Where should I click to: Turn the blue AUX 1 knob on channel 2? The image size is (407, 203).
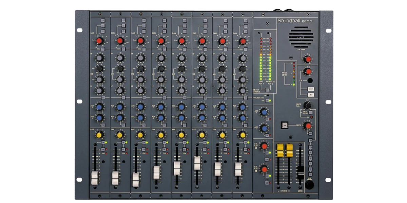(120, 118)
